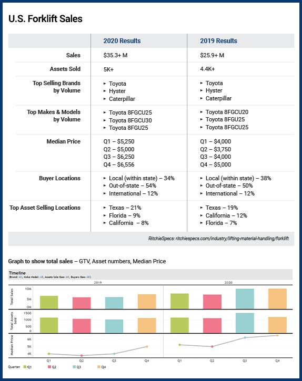
Task: Click the Q1 – $5,250 median price
Action: (x=119, y=141)
